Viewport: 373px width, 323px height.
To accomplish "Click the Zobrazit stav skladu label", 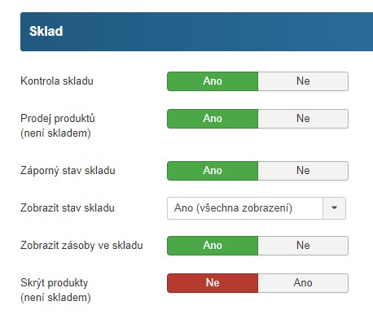I will (x=68, y=208).
